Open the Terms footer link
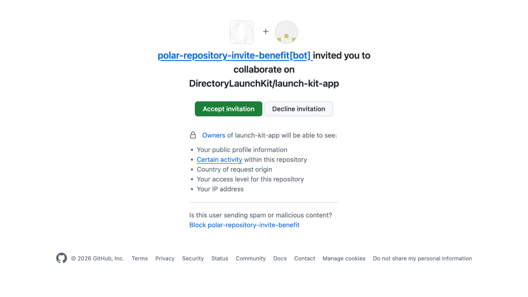 click(x=139, y=259)
